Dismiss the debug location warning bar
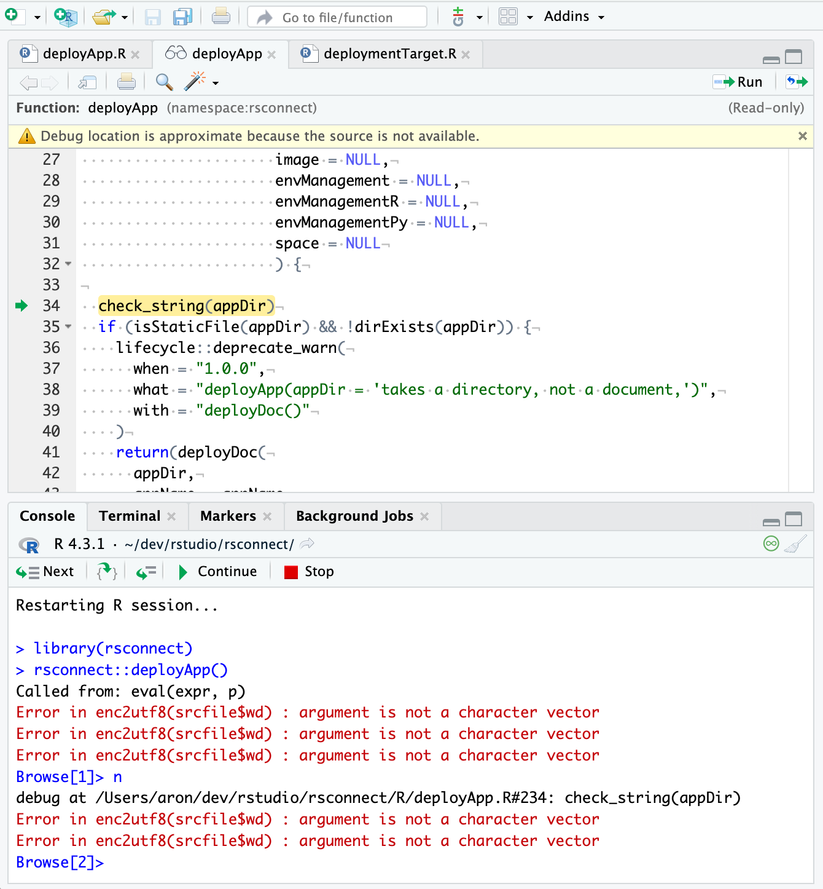The image size is (823, 889). [x=802, y=136]
